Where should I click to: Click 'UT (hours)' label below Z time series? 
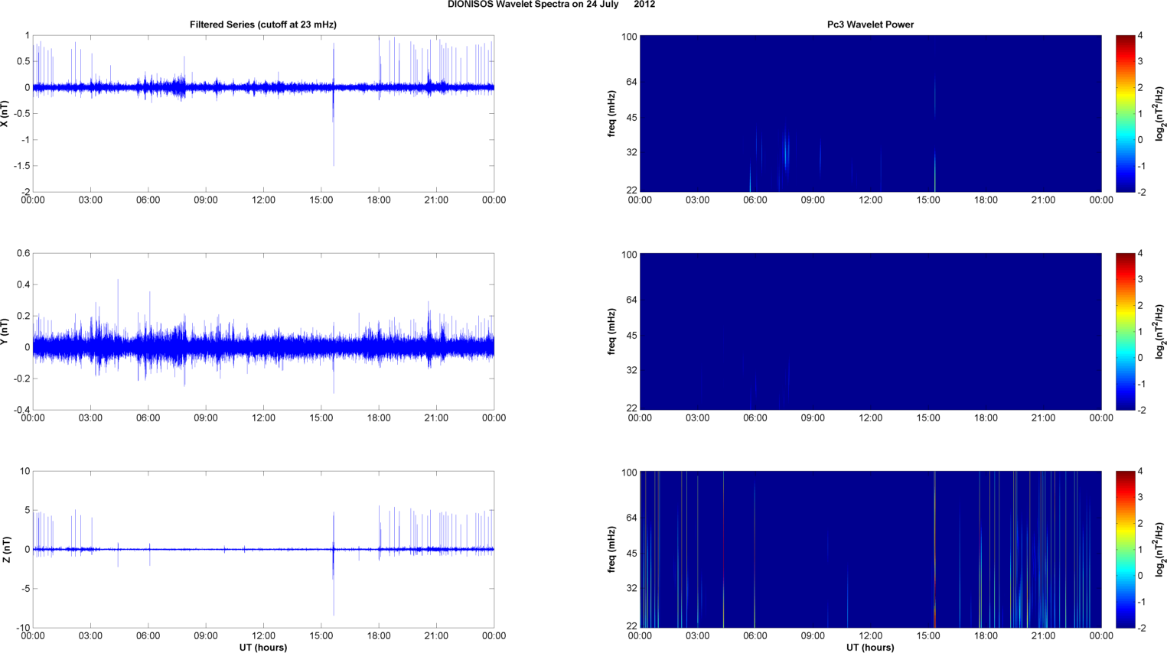[x=263, y=647]
